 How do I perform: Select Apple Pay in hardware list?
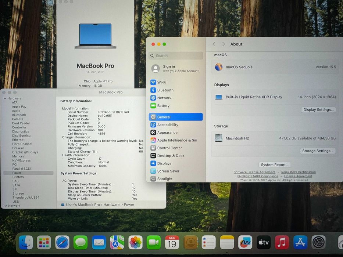click(x=19, y=106)
